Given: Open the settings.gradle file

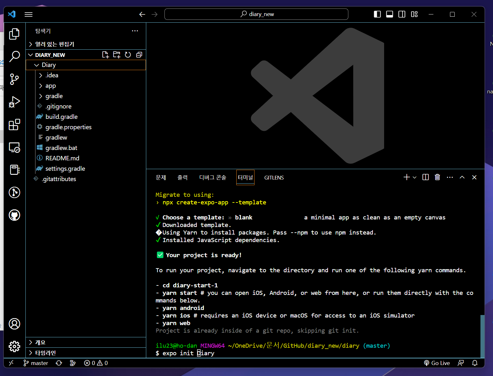Looking at the screenshot, I should coord(86,169).
